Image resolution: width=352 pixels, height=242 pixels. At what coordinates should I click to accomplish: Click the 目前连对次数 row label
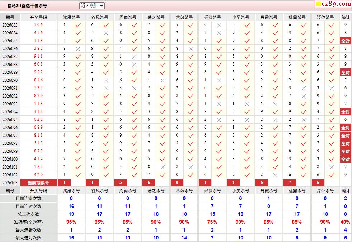point(28,207)
